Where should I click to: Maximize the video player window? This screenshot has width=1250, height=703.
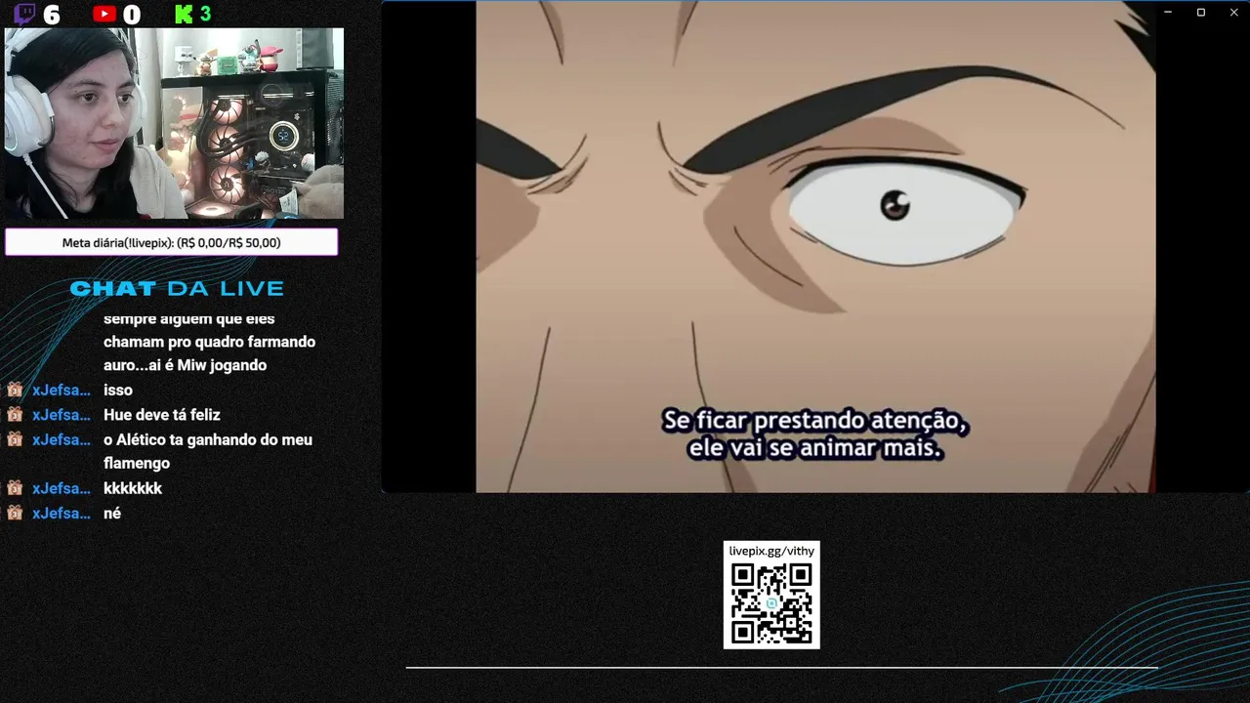click(x=1201, y=12)
